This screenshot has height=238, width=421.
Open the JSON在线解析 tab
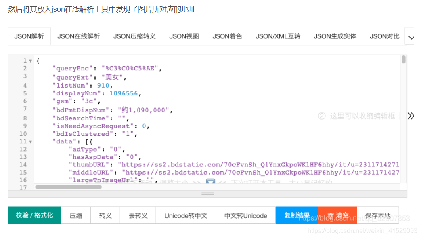[78, 36]
